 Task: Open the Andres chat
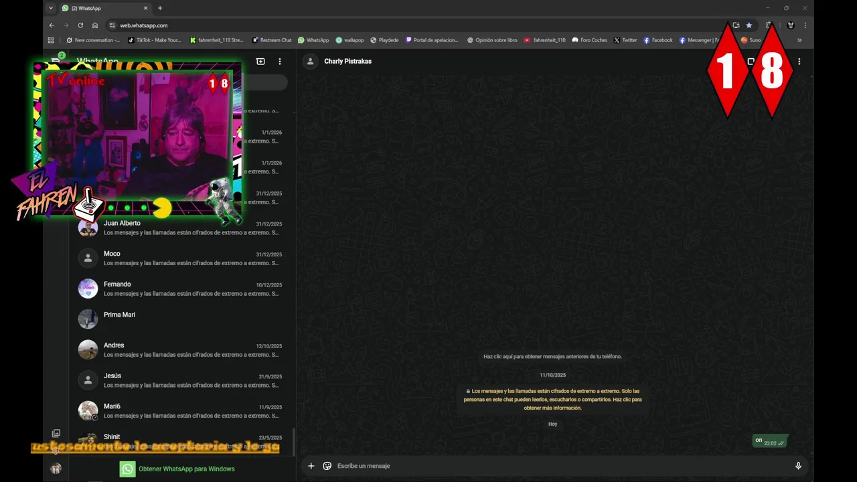[x=181, y=349]
